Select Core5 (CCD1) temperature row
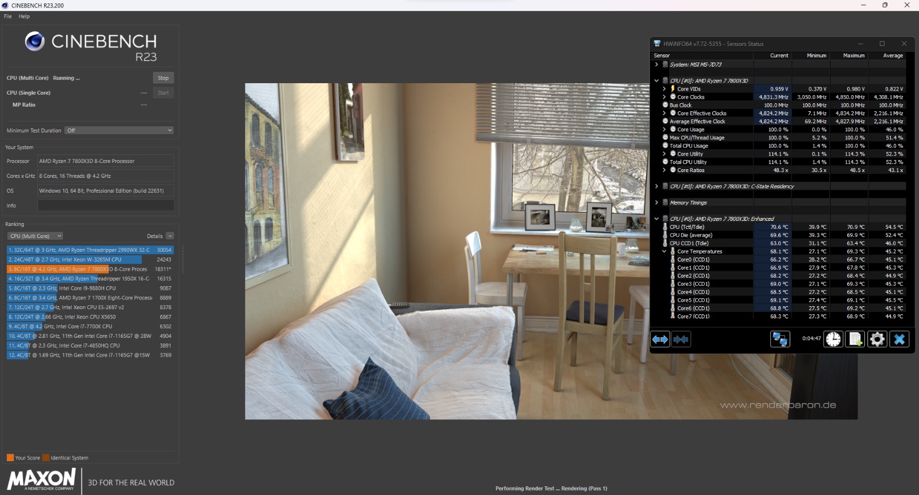This screenshot has height=495, width=919. point(779,300)
